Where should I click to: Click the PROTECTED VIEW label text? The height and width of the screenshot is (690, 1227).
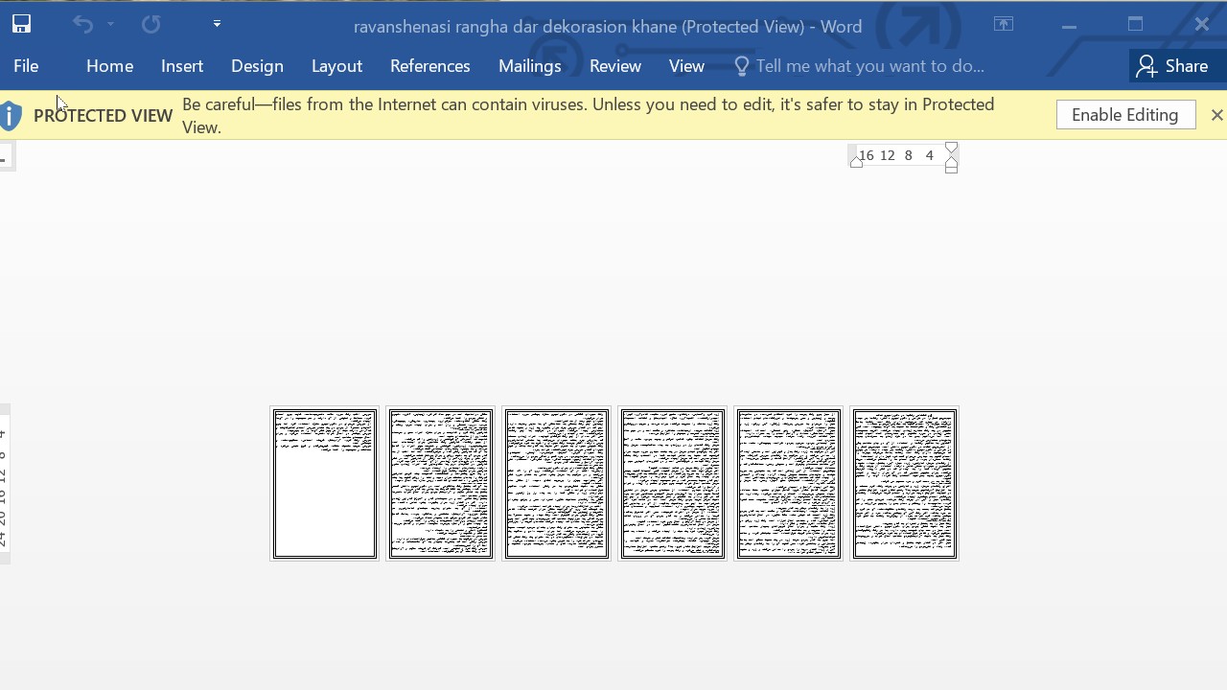[x=103, y=116]
